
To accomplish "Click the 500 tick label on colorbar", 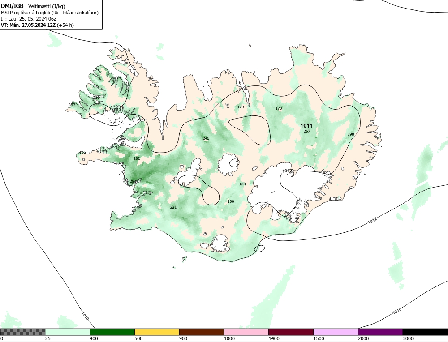I will point(138,338).
